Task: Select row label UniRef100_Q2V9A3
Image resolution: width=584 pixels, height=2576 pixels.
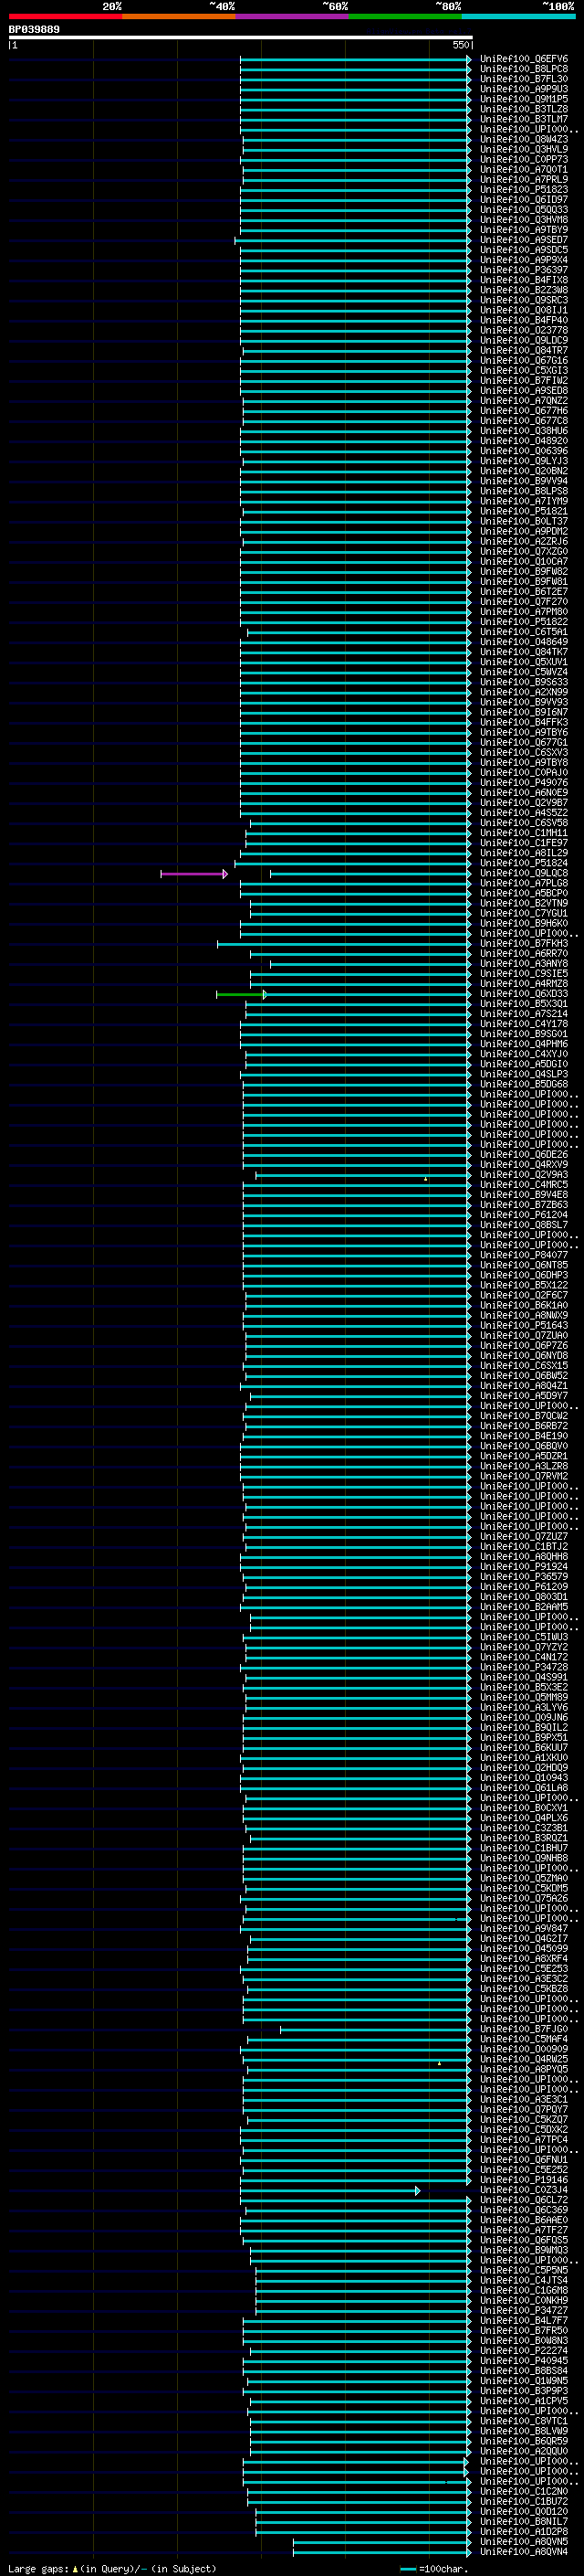Action: [x=524, y=1174]
